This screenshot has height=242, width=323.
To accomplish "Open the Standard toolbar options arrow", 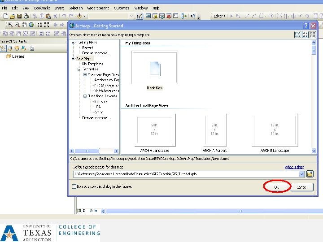I will click(x=199, y=17).
